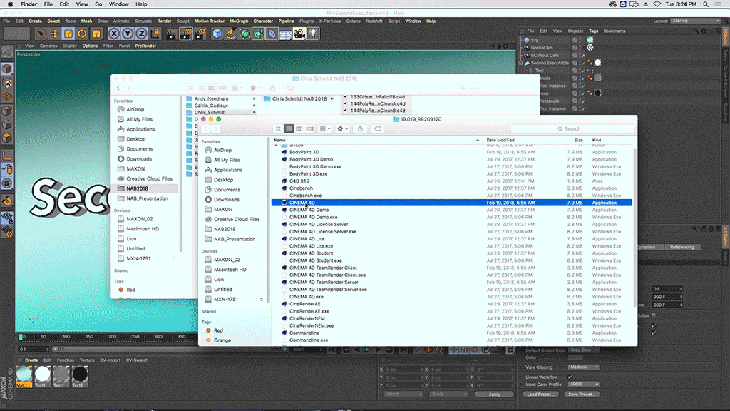Screen dimensions: 730x411
Task: Click the Save Preset button
Action: pos(582,394)
